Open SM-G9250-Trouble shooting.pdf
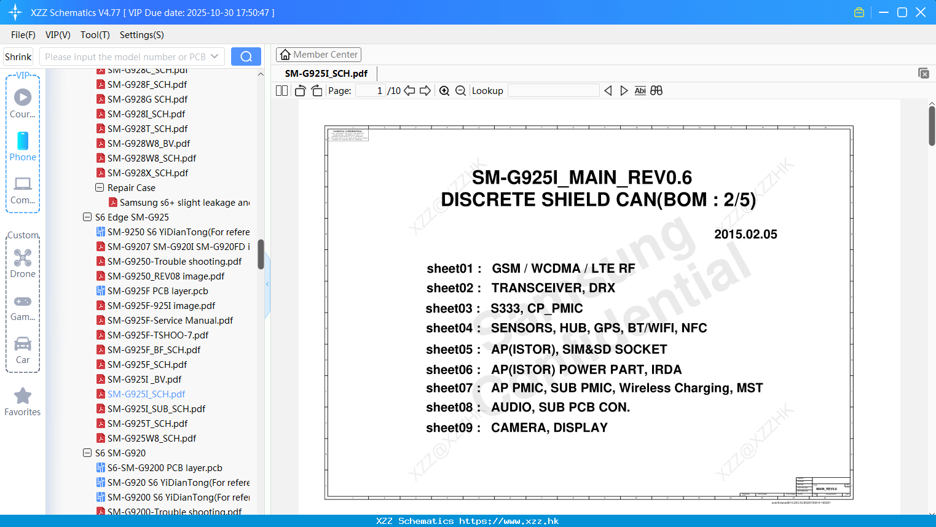 pos(175,261)
